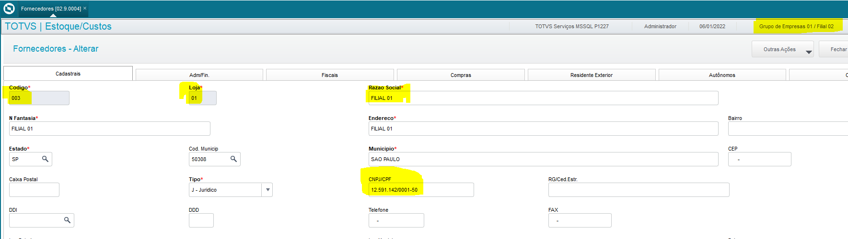
Task: Click the Loja field with 01
Action: (x=203, y=98)
